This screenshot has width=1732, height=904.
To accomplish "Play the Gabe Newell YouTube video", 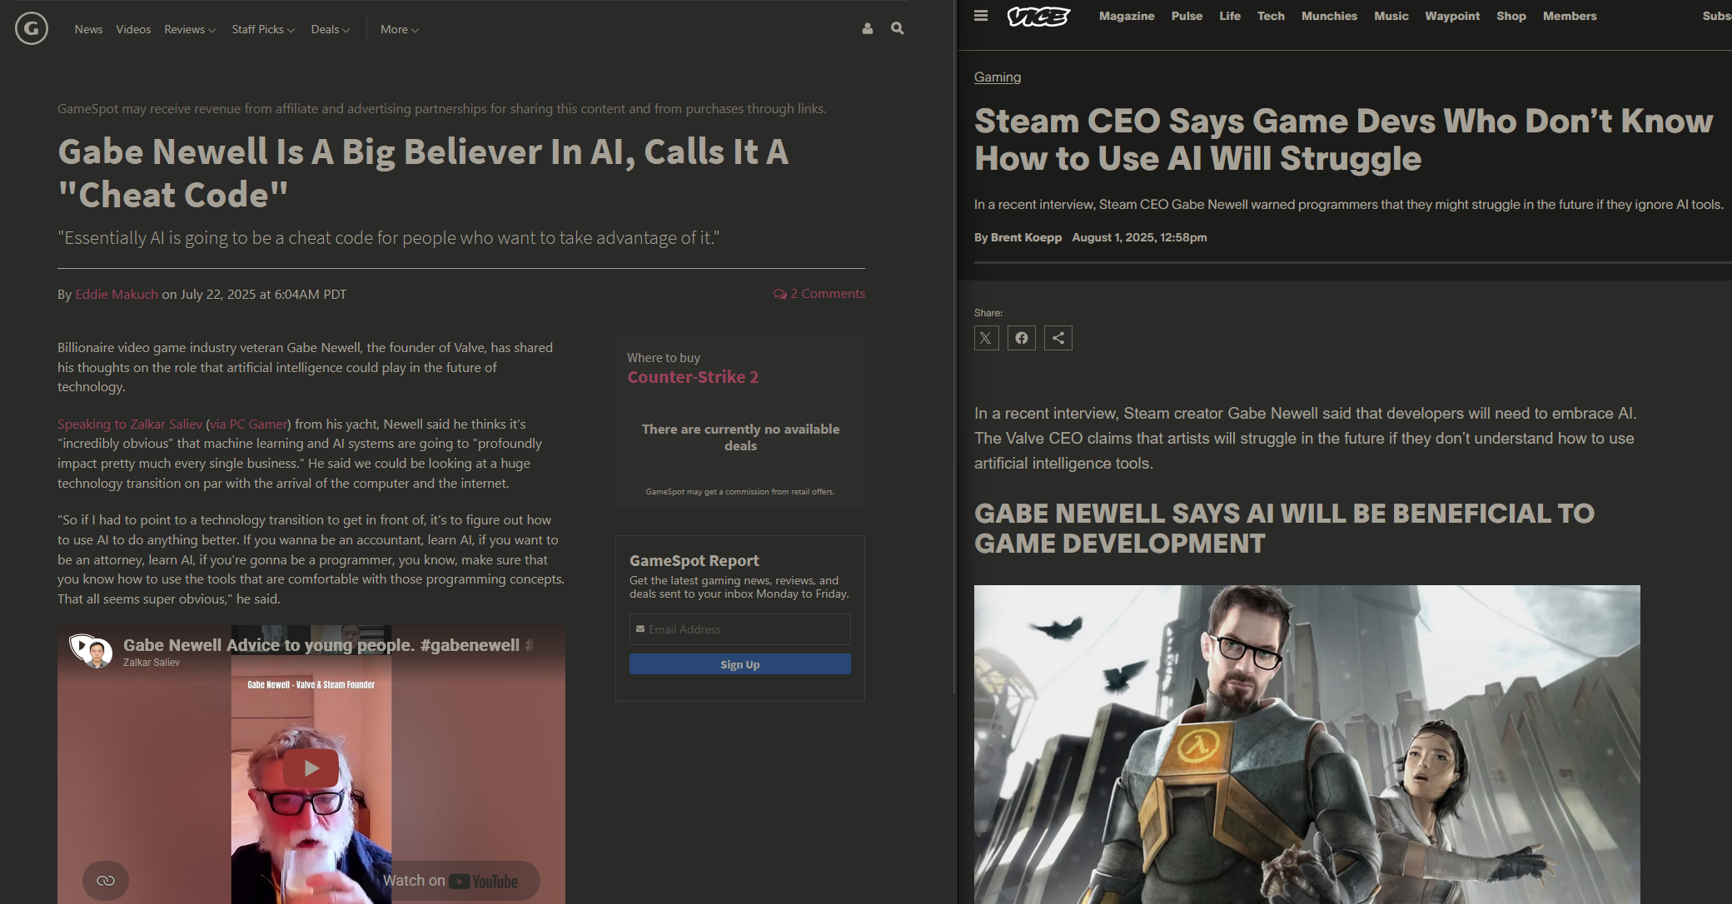I will (311, 767).
